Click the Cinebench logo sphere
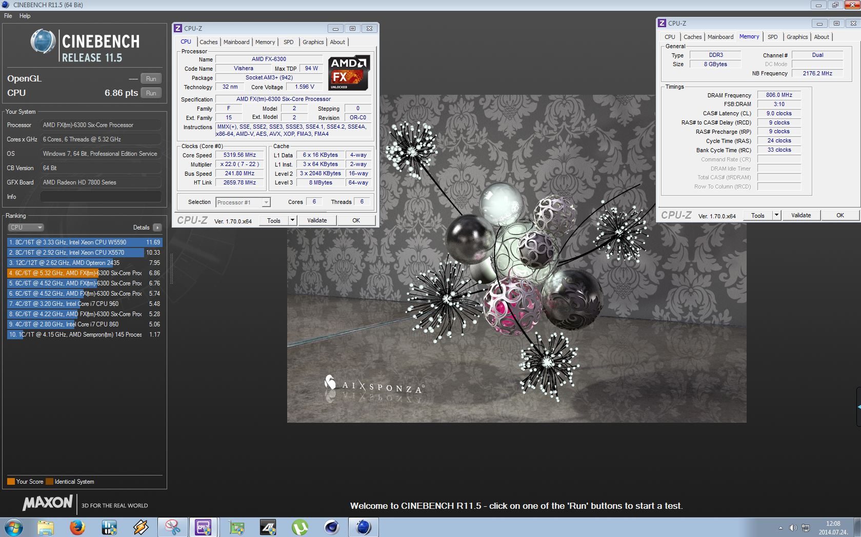This screenshot has width=861, height=537. click(x=43, y=42)
